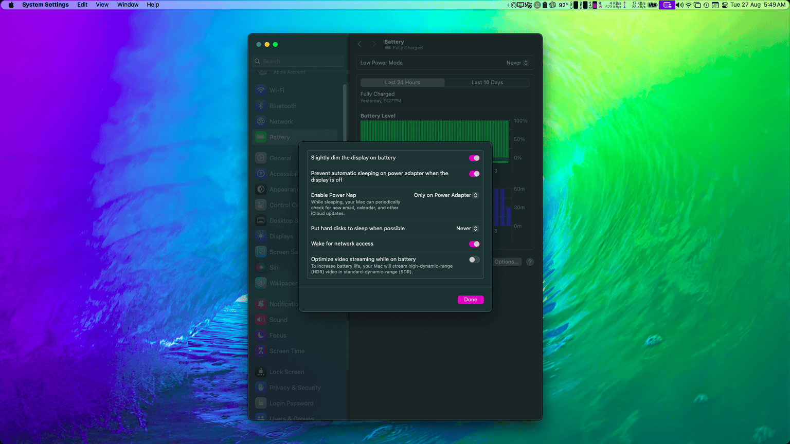Switch to the Last 10 Days tab
Screen dimensions: 790x444
coord(487,82)
